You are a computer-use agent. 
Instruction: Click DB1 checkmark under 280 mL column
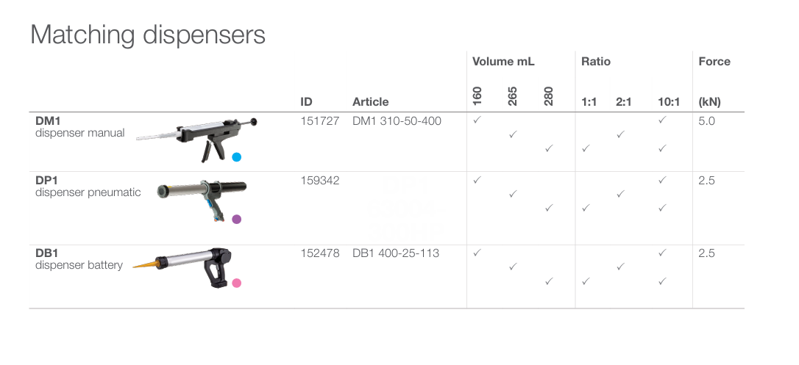pos(548,281)
